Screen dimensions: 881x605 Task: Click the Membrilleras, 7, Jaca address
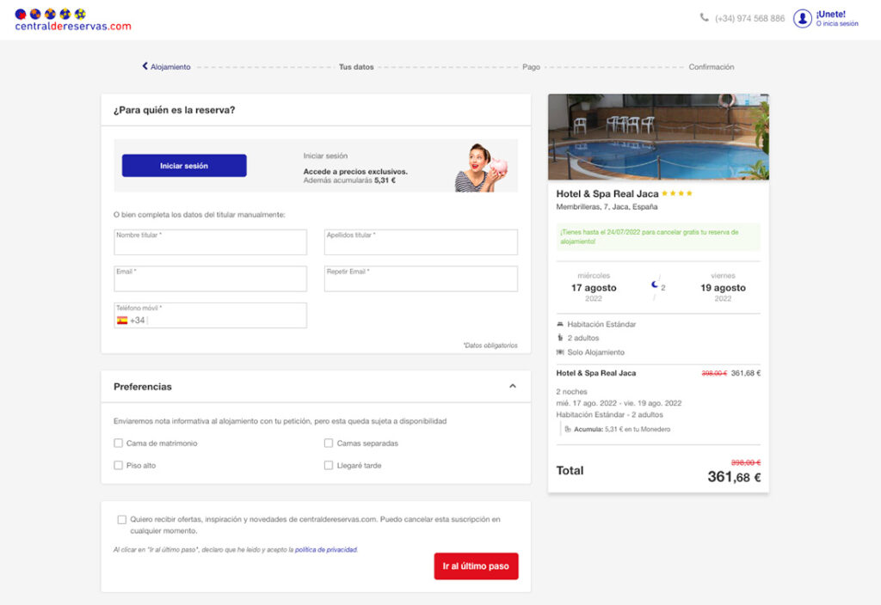coord(607,207)
